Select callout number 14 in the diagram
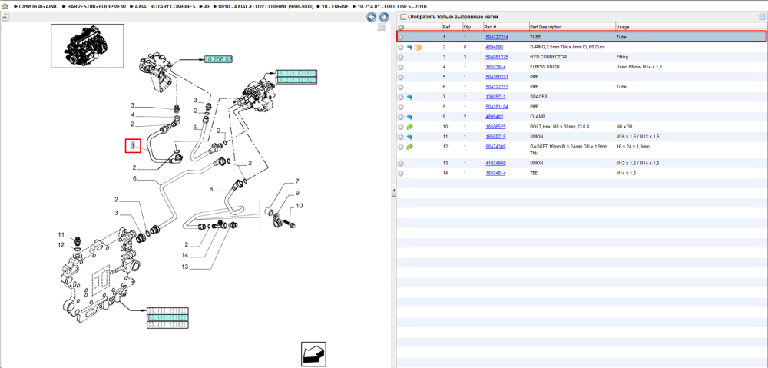This screenshot has width=768, height=368. pyautogui.click(x=185, y=255)
